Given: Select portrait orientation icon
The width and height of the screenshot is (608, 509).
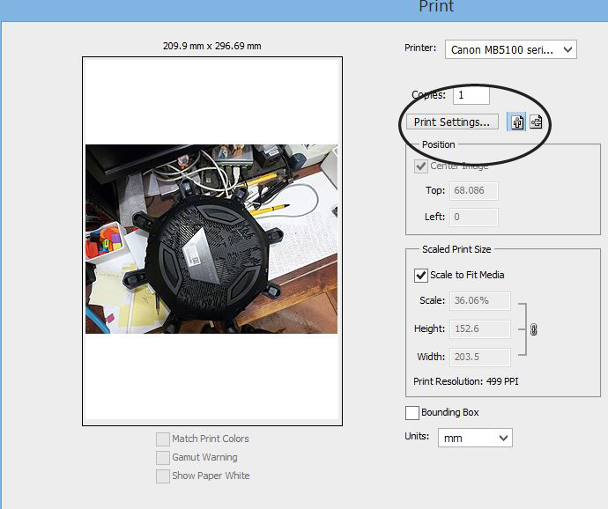Looking at the screenshot, I should [517, 122].
